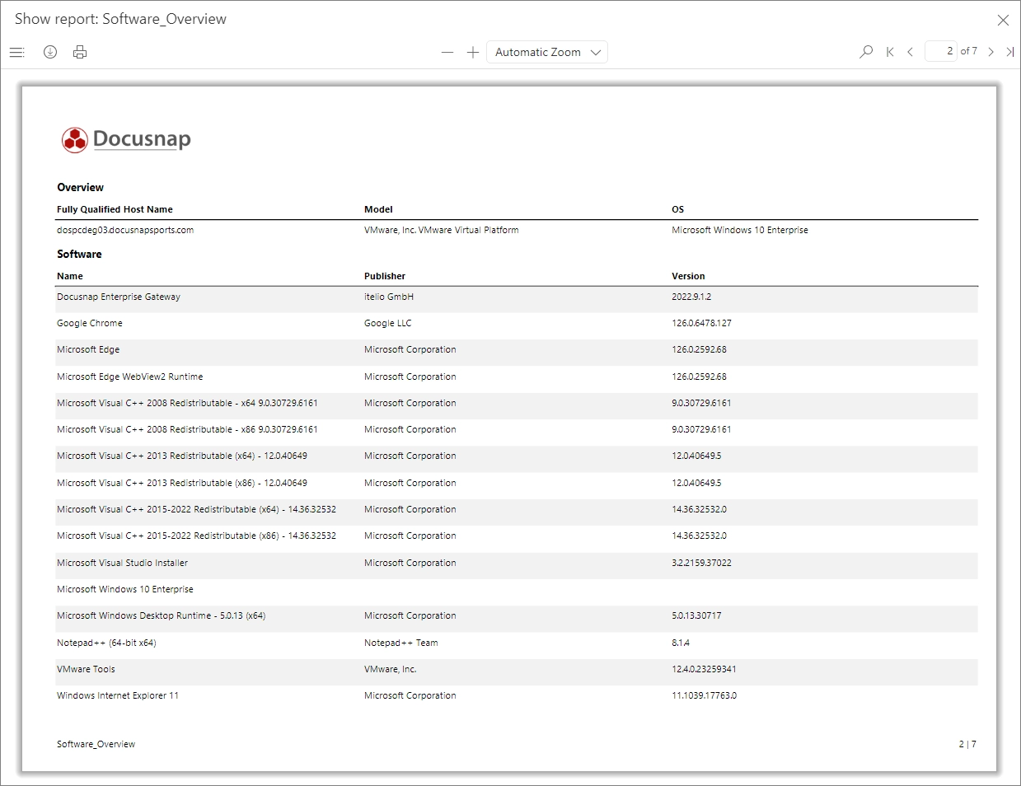Click the host name dospcdeg03.docusnapsports.com

pyautogui.click(x=124, y=230)
